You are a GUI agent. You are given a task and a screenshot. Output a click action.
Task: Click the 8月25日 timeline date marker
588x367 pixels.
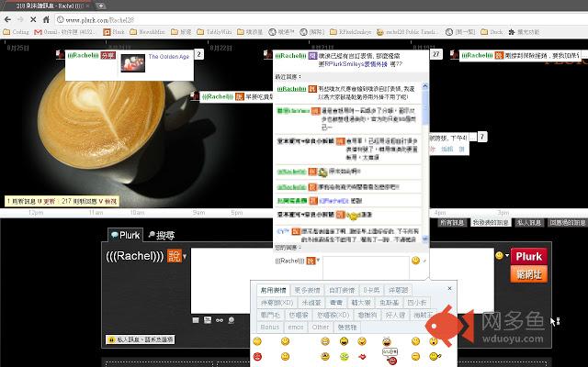click(x=17, y=48)
